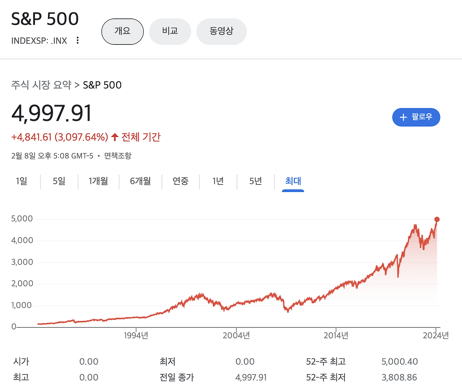
Task: Select the 동영상 tab
Action: point(221,31)
